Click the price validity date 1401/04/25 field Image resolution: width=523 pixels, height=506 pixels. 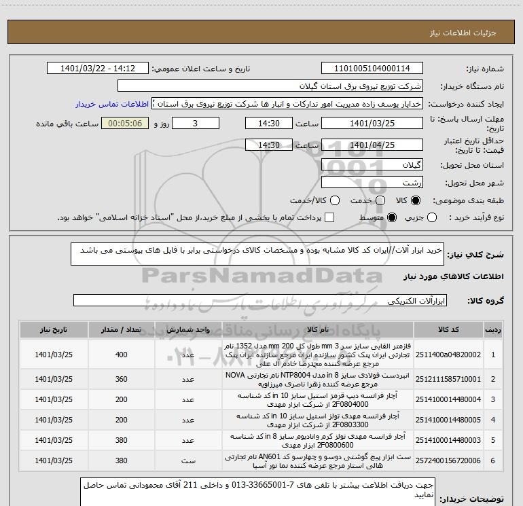point(372,145)
